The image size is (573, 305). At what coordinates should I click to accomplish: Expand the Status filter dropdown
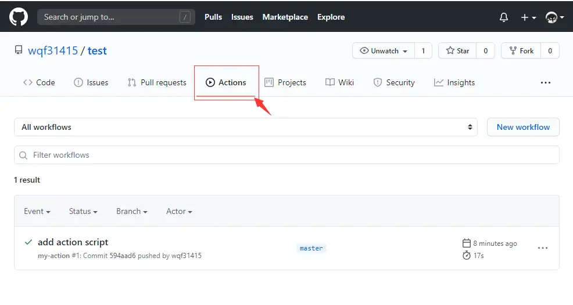(x=83, y=212)
